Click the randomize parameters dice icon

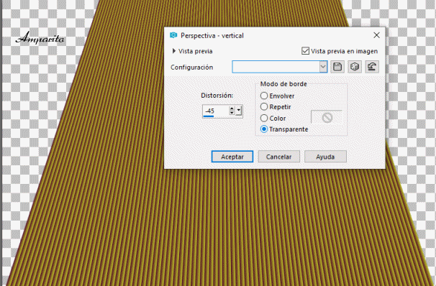355,67
